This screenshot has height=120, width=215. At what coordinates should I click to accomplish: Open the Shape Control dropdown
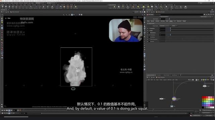click(165, 26)
